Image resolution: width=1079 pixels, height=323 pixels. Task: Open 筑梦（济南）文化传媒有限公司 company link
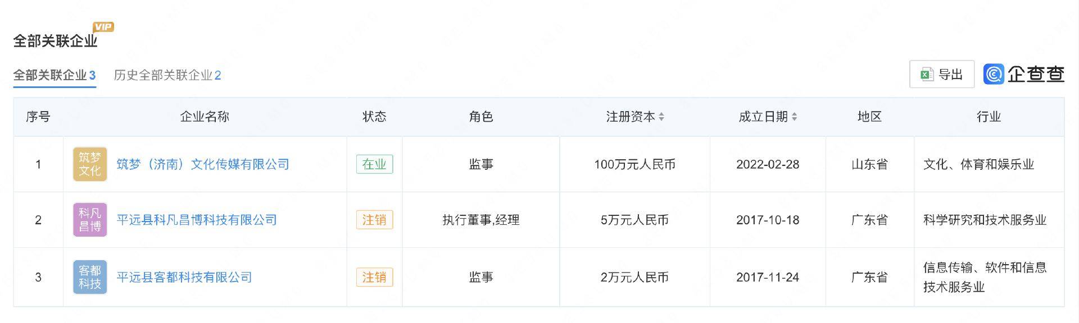coord(203,164)
